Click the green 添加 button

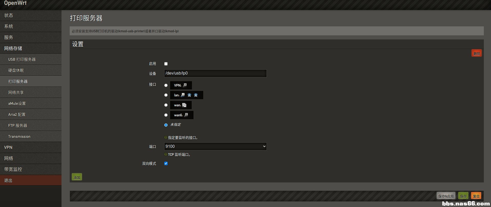77,177
